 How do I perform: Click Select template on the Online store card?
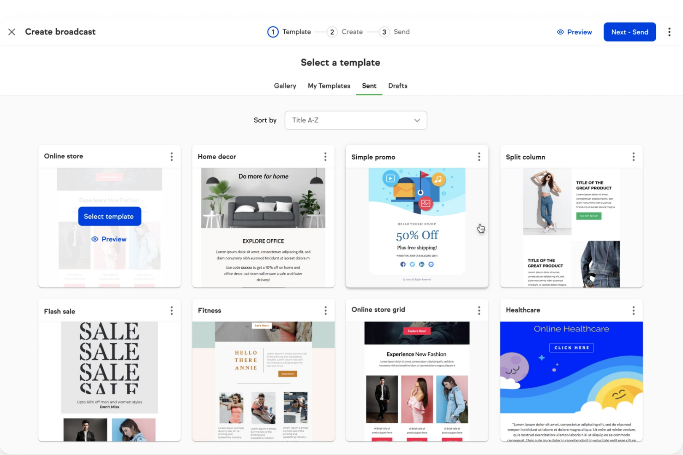tap(109, 216)
